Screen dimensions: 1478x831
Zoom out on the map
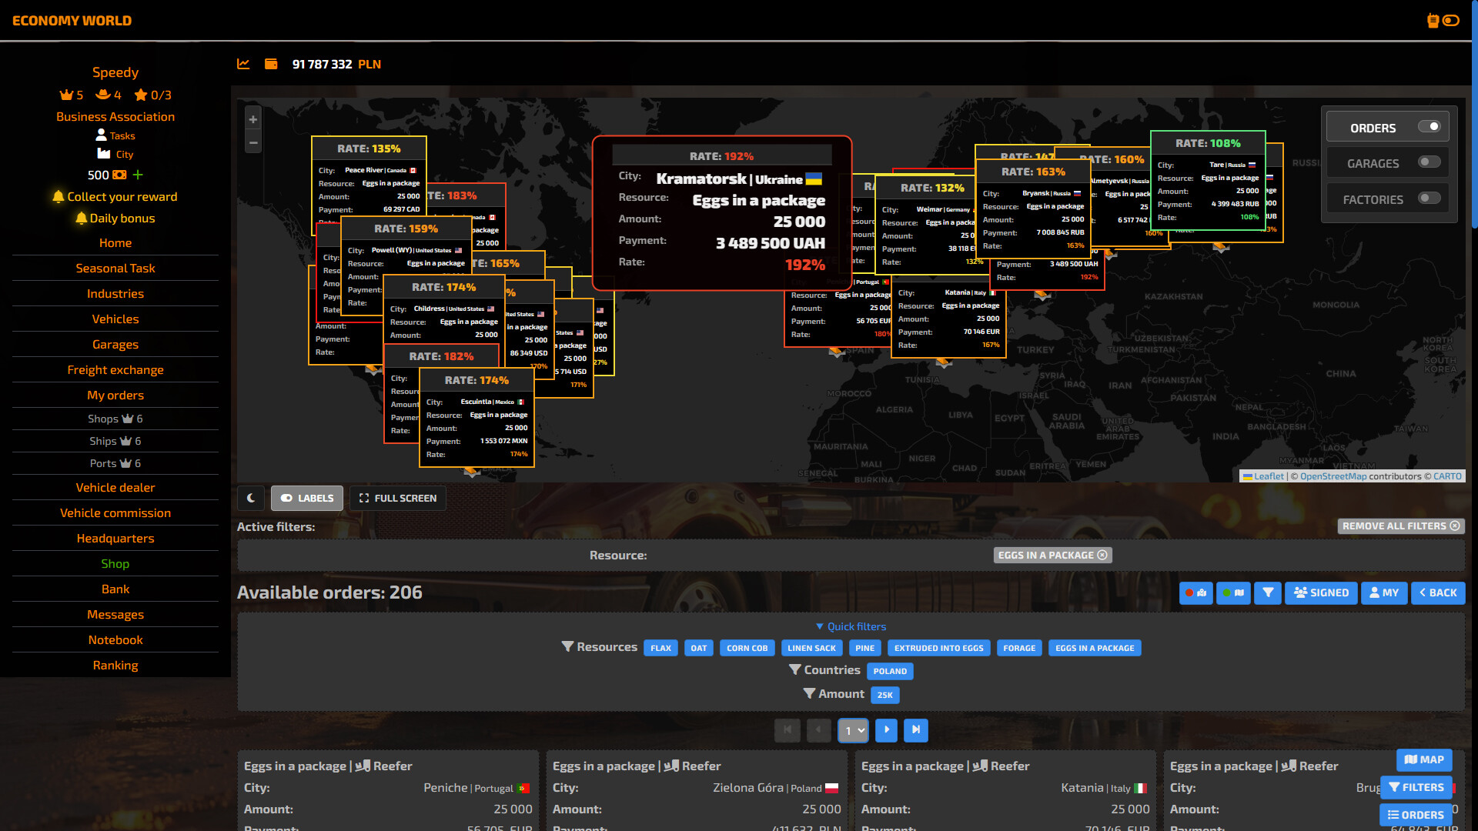pyautogui.click(x=252, y=142)
